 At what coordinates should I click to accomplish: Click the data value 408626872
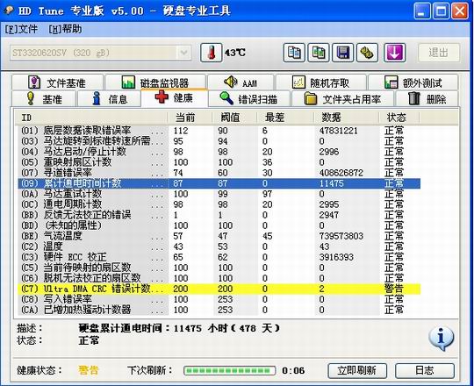pyautogui.click(x=341, y=173)
